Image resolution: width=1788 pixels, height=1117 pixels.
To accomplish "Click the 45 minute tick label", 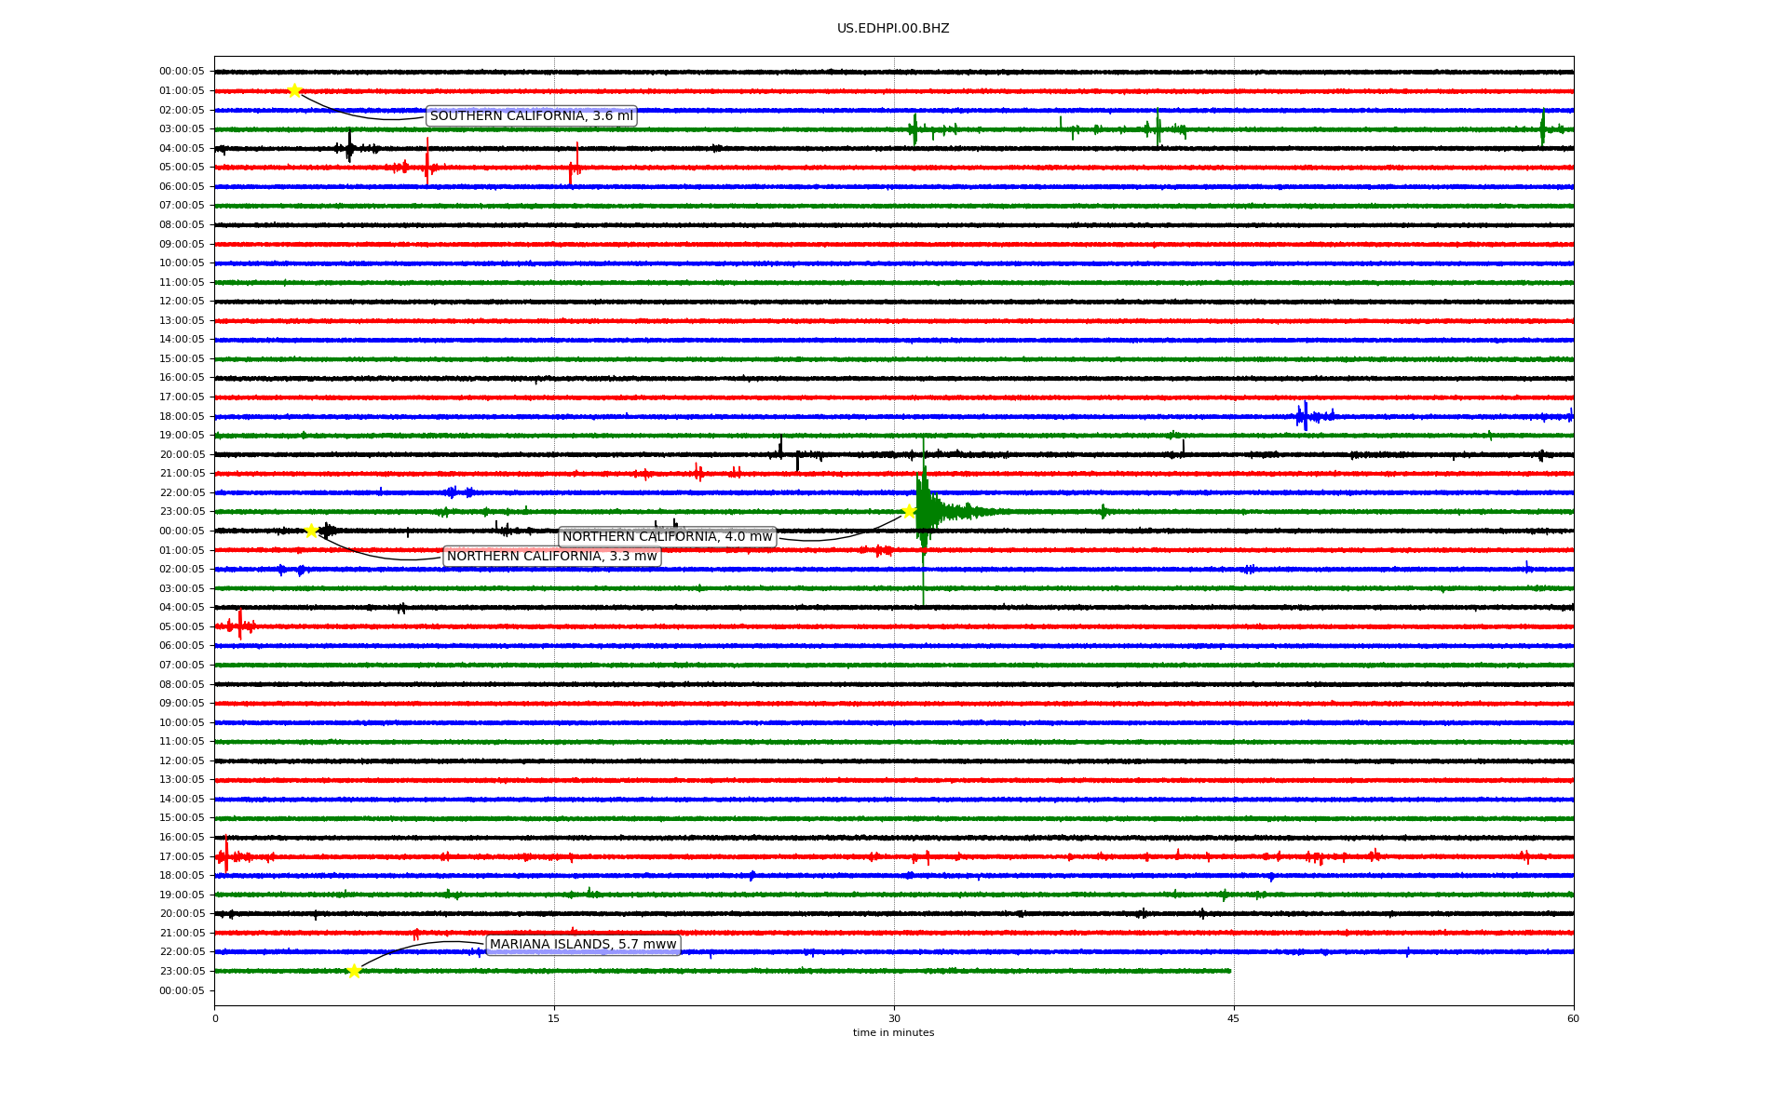I will [1234, 1018].
